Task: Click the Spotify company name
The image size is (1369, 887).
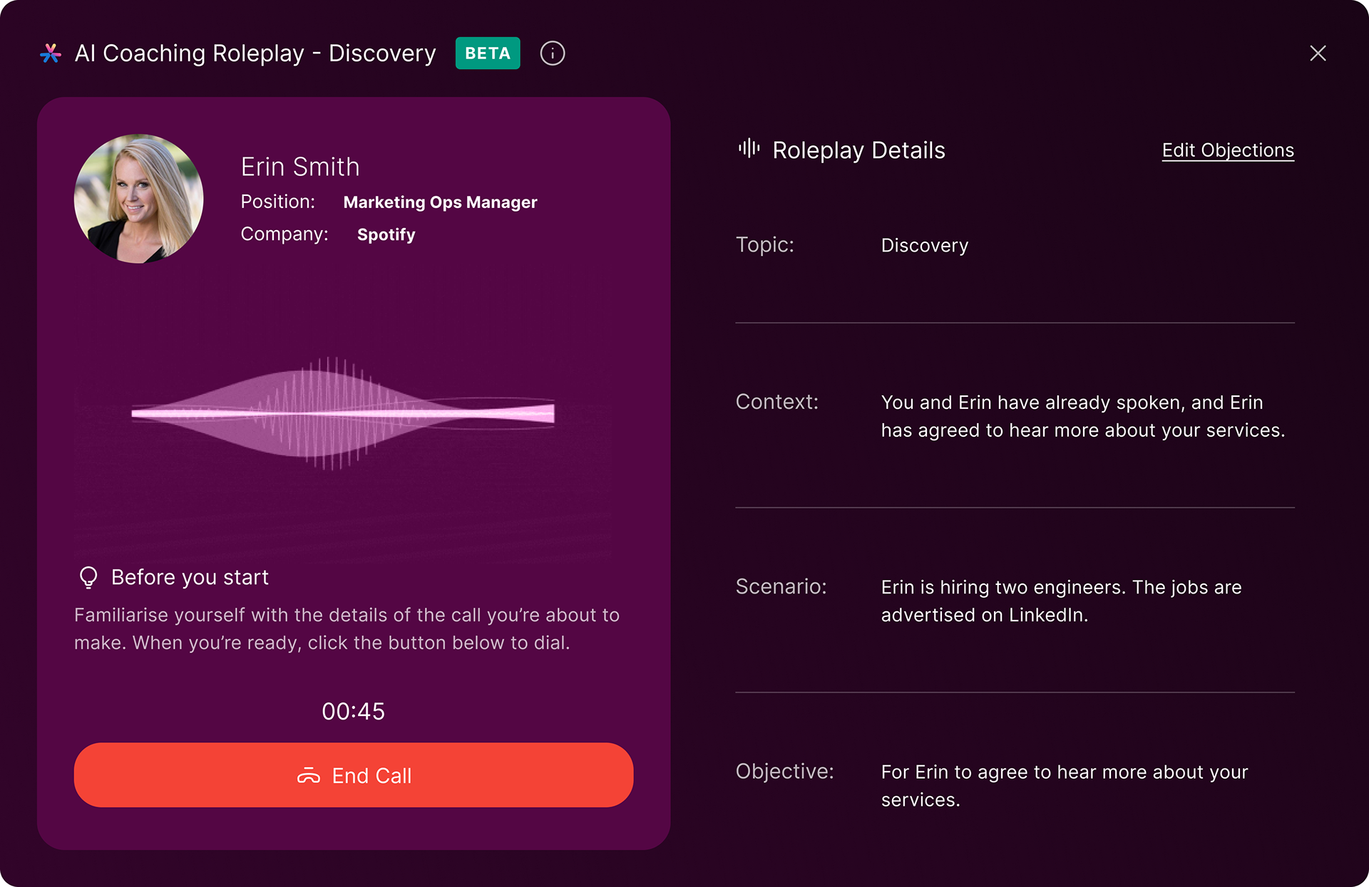Action: click(x=386, y=234)
